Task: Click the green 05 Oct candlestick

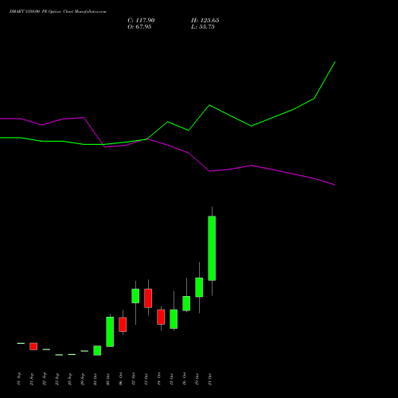Action: 110,332
